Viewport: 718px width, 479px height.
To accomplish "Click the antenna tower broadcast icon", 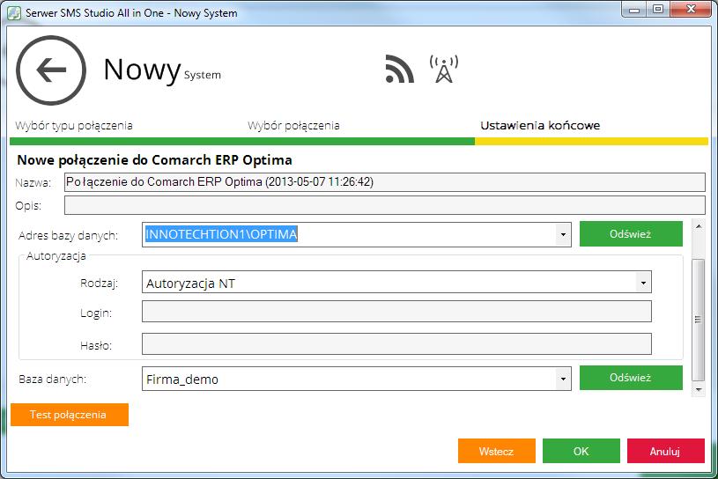I will pyautogui.click(x=444, y=69).
